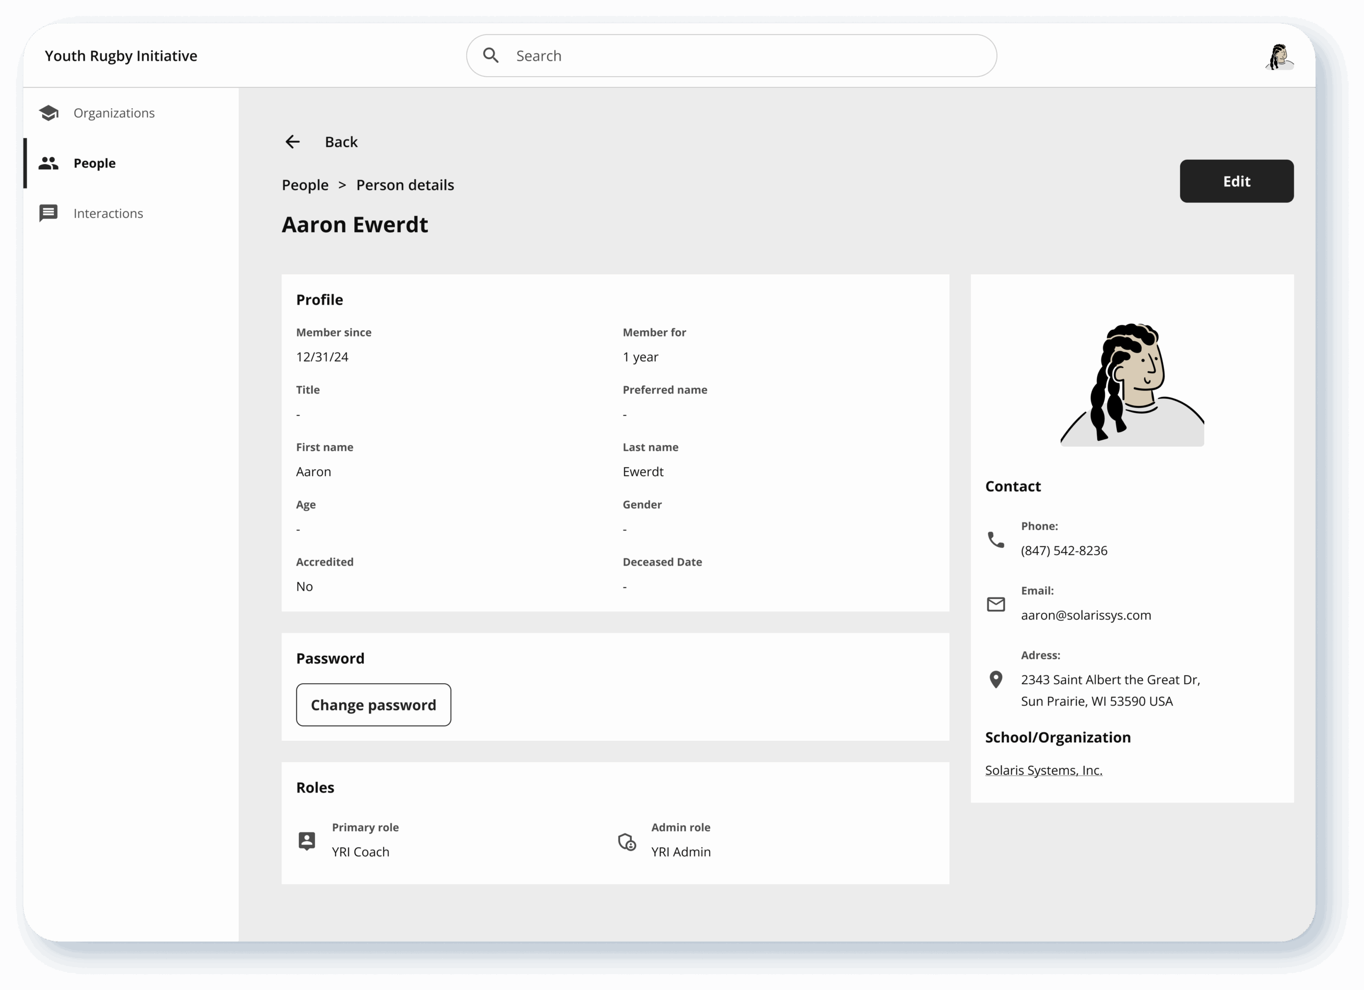Click the People group icon in sidebar
The image size is (1364, 990).
tap(48, 163)
